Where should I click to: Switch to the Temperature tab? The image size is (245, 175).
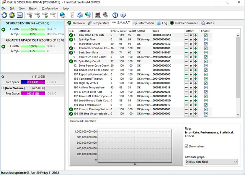(x=98, y=23)
